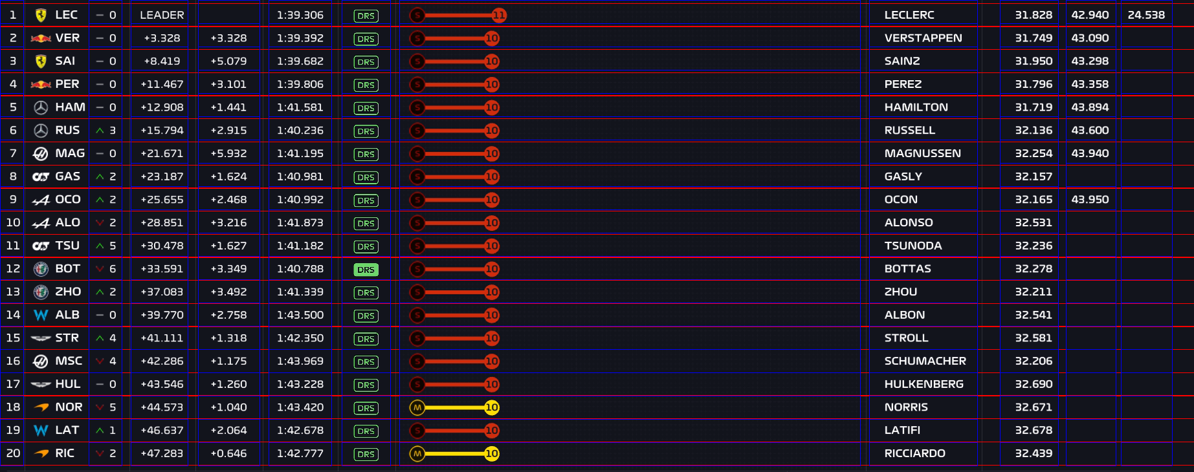Select the VERSTAPPEN driver name
Screen dimensions: 1194x472
click(923, 38)
